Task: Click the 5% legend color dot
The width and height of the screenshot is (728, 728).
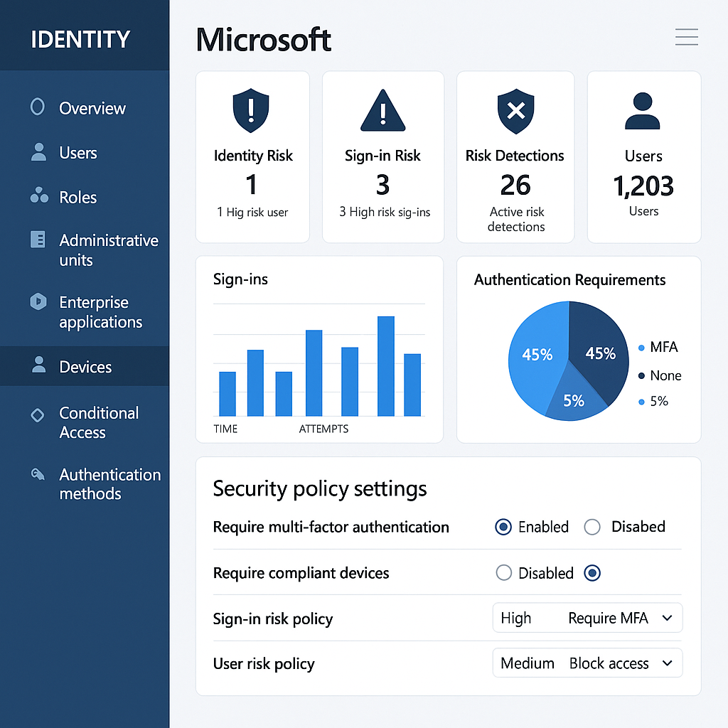Action: point(641,402)
